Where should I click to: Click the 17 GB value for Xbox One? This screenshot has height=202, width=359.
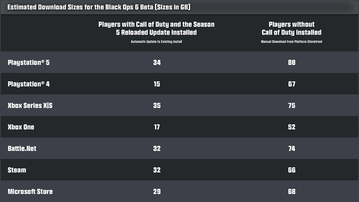[157, 127]
